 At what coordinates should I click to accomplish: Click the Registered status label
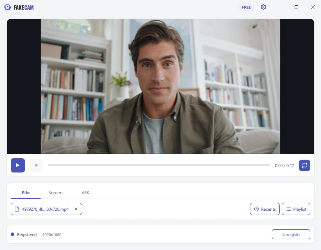coord(27,235)
